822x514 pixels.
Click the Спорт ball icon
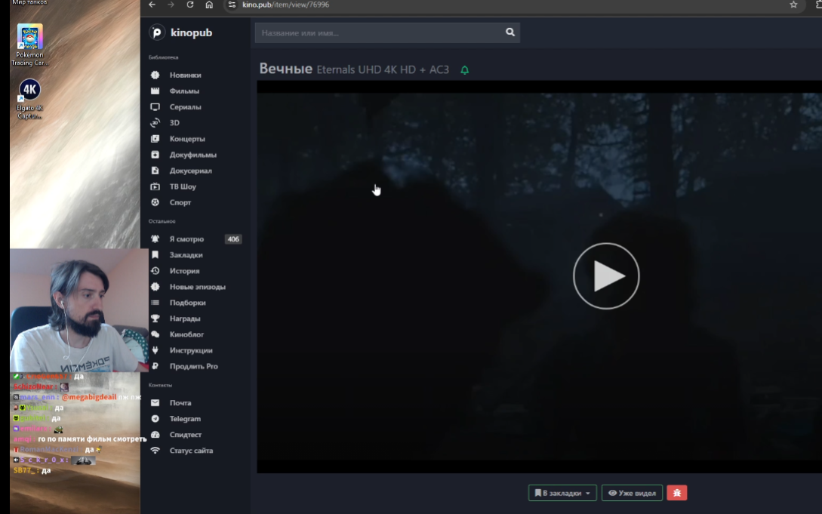click(155, 202)
